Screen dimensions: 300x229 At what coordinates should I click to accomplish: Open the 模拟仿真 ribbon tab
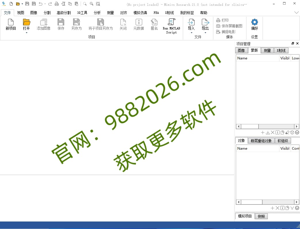coord(140,13)
